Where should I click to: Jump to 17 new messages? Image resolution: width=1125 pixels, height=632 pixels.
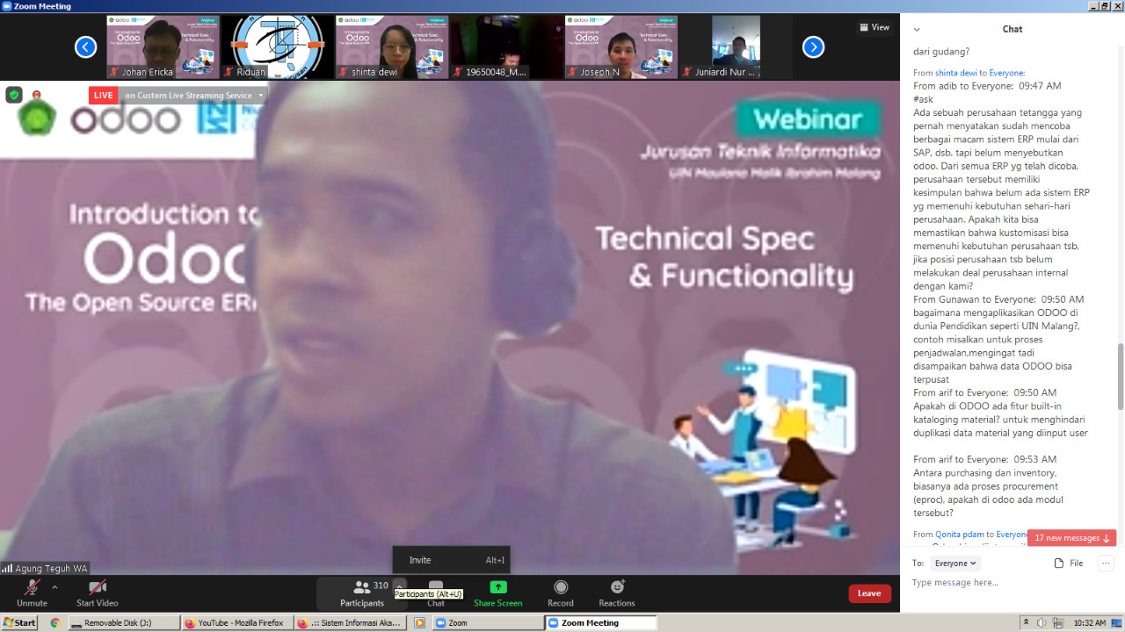coord(1071,537)
